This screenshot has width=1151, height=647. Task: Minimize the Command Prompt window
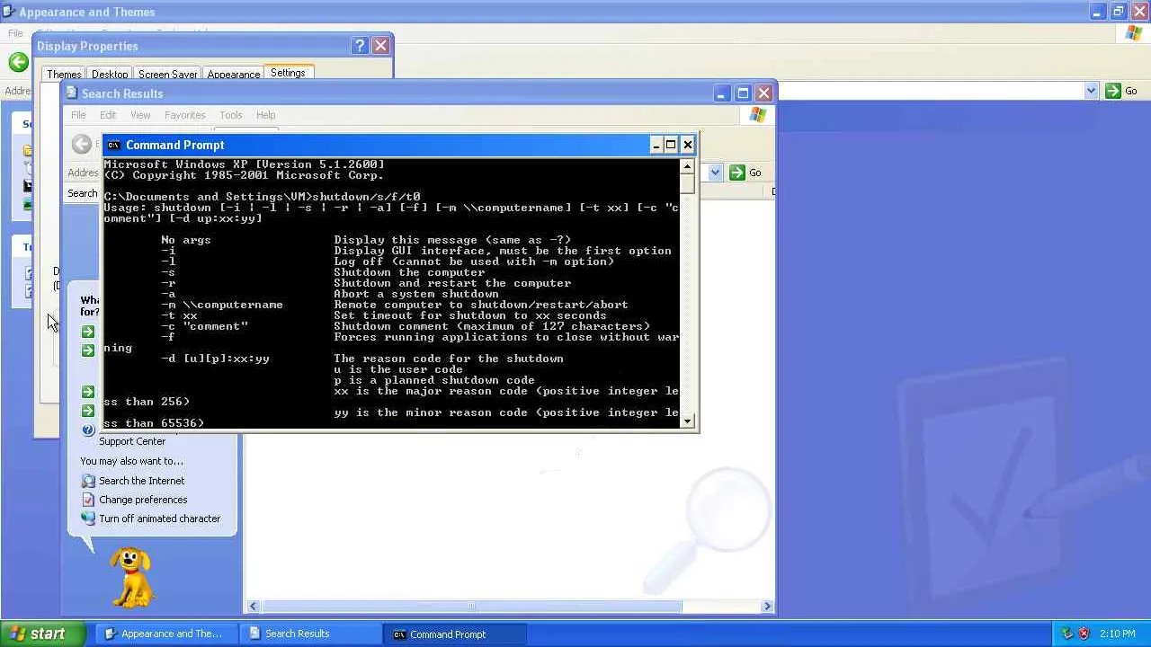click(656, 145)
